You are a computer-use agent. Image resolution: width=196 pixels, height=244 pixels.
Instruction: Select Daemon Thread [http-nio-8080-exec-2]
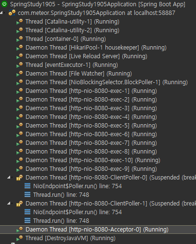[x=91, y=100]
